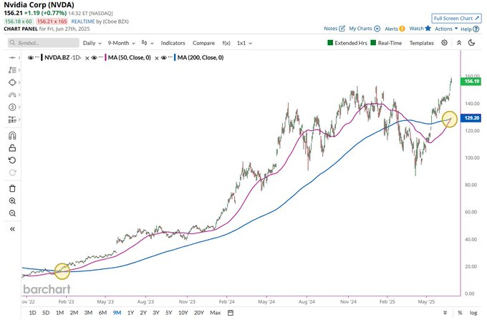Open the candlestick chart type dropdown
Image resolution: width=487 pixels, height=320 pixels.
[148, 43]
